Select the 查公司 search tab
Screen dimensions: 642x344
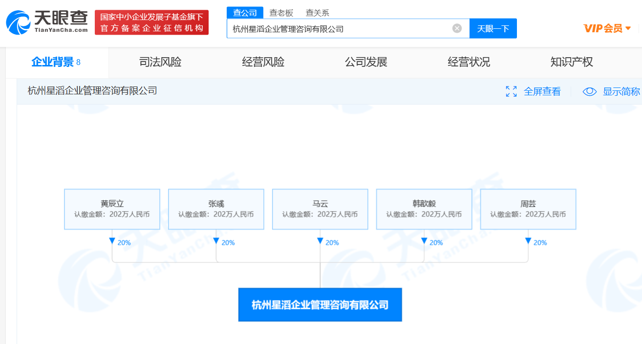(245, 13)
